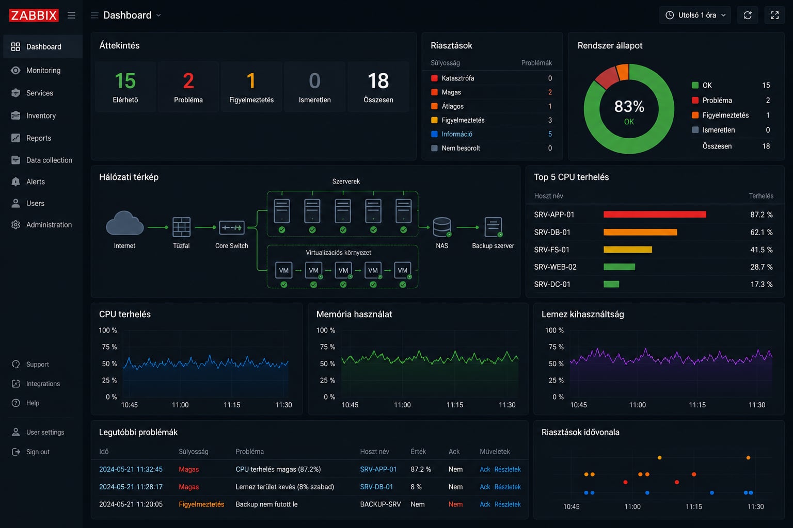Open the SRV-APP-01 host link
This screenshot has width=793, height=528.
pyautogui.click(x=378, y=469)
